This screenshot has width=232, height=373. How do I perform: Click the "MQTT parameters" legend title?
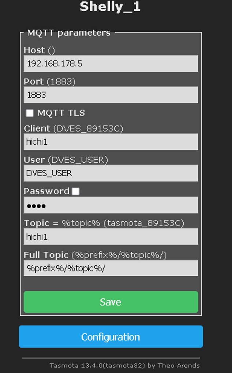(x=68, y=33)
